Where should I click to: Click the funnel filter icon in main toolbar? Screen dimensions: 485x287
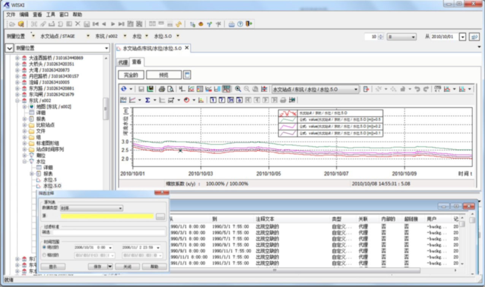(209, 24)
